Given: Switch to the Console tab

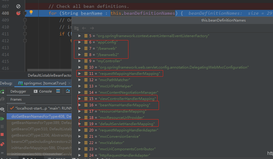Looking at the screenshot, I should coord(43,91).
